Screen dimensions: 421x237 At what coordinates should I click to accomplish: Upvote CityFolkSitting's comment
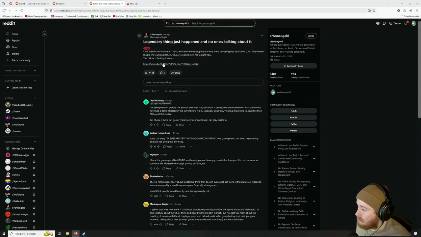pos(151,125)
